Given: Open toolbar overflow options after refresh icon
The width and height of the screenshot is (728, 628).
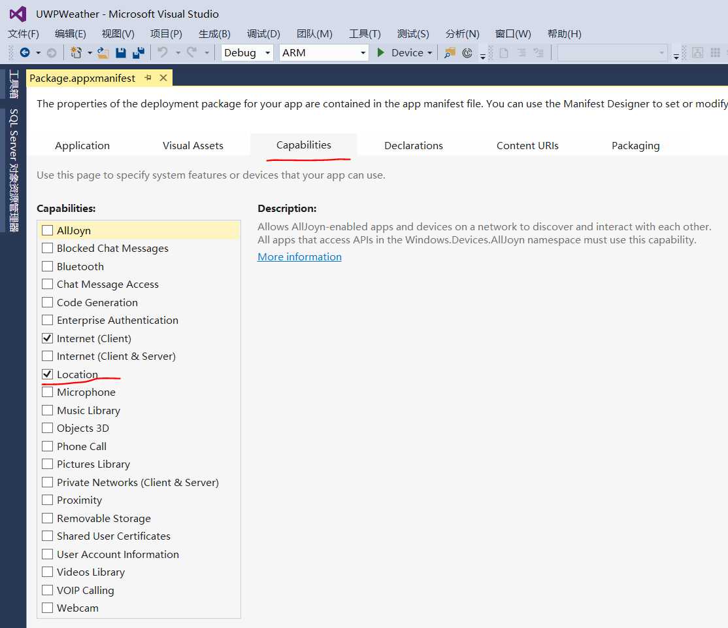Looking at the screenshot, I should click(483, 56).
